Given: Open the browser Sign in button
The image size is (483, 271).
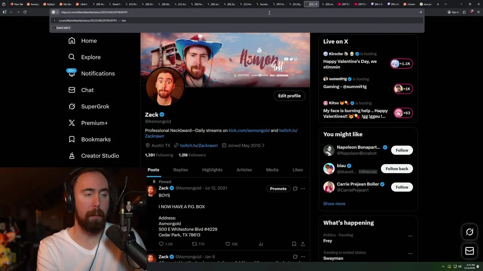Looking at the screenshot, I should tap(453, 12).
